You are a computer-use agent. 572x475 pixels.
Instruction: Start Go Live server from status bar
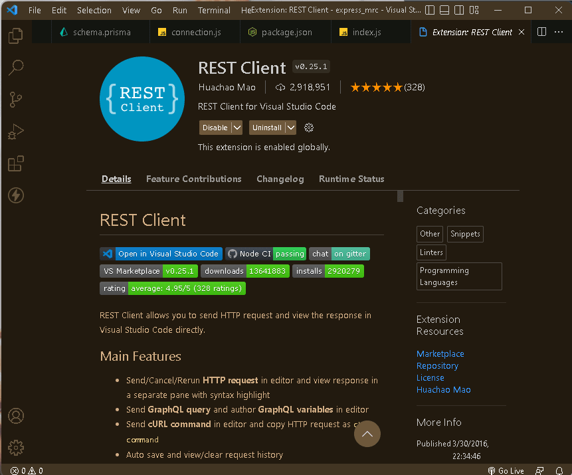pyautogui.click(x=506, y=470)
